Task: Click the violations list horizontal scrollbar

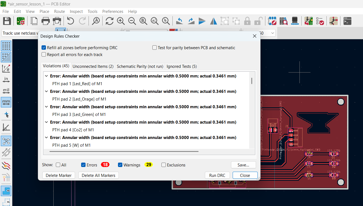Action: (124, 151)
